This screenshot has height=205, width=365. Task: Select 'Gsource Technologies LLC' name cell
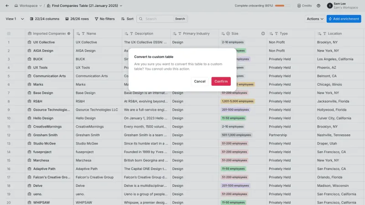[97, 110]
